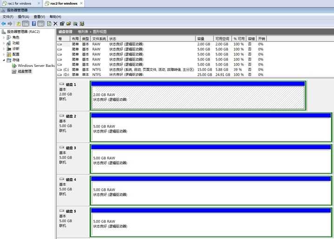Click the 服务器管理器 (RAC2) root icon

pos(4,32)
